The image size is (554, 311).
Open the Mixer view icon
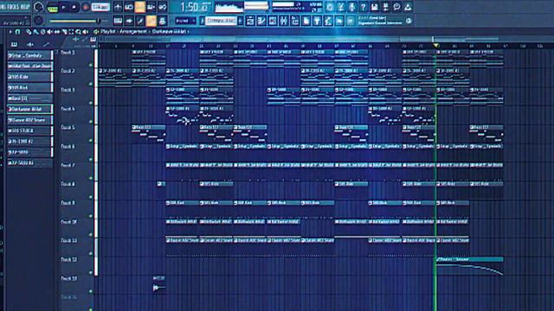pos(284,21)
